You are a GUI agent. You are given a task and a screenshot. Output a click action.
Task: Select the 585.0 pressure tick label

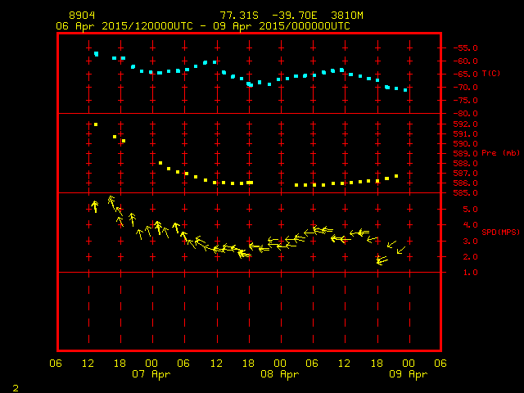pyautogui.click(x=465, y=193)
